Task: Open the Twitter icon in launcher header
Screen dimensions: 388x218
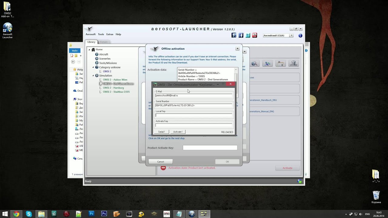Action: 248,35
